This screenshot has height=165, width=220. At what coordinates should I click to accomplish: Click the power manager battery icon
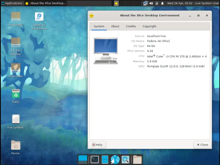(x=157, y=3)
